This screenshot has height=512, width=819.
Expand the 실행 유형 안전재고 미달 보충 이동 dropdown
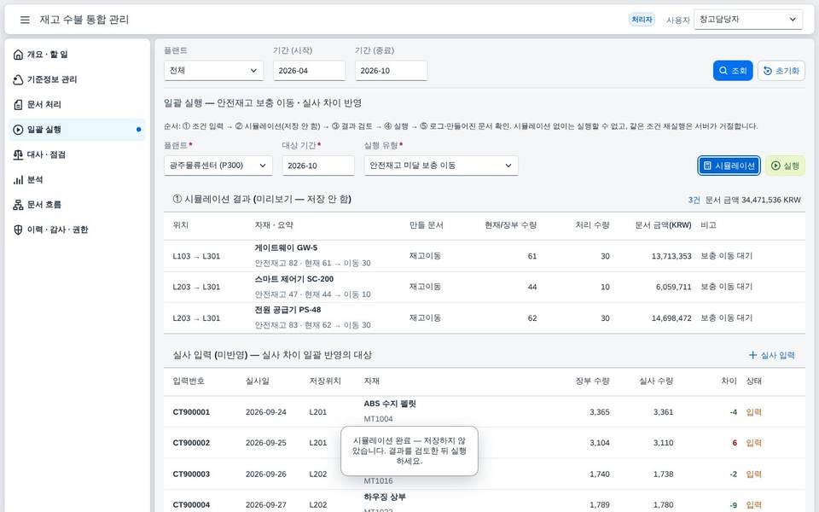click(x=441, y=166)
